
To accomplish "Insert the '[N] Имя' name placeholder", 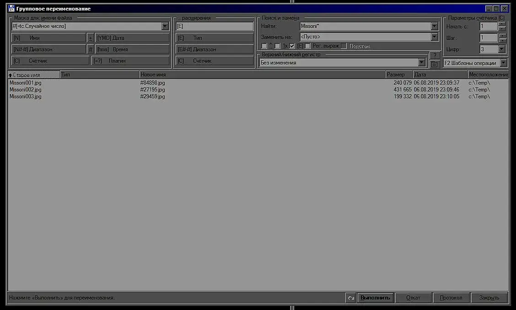I will pos(48,38).
